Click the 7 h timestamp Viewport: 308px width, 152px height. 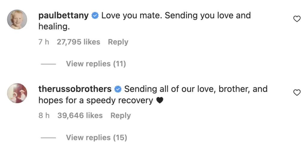point(44,42)
